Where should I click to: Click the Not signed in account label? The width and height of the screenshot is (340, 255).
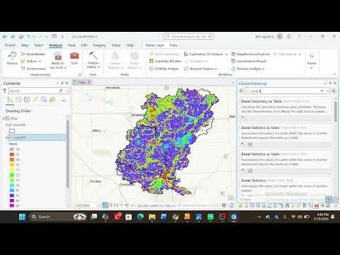click(x=265, y=37)
